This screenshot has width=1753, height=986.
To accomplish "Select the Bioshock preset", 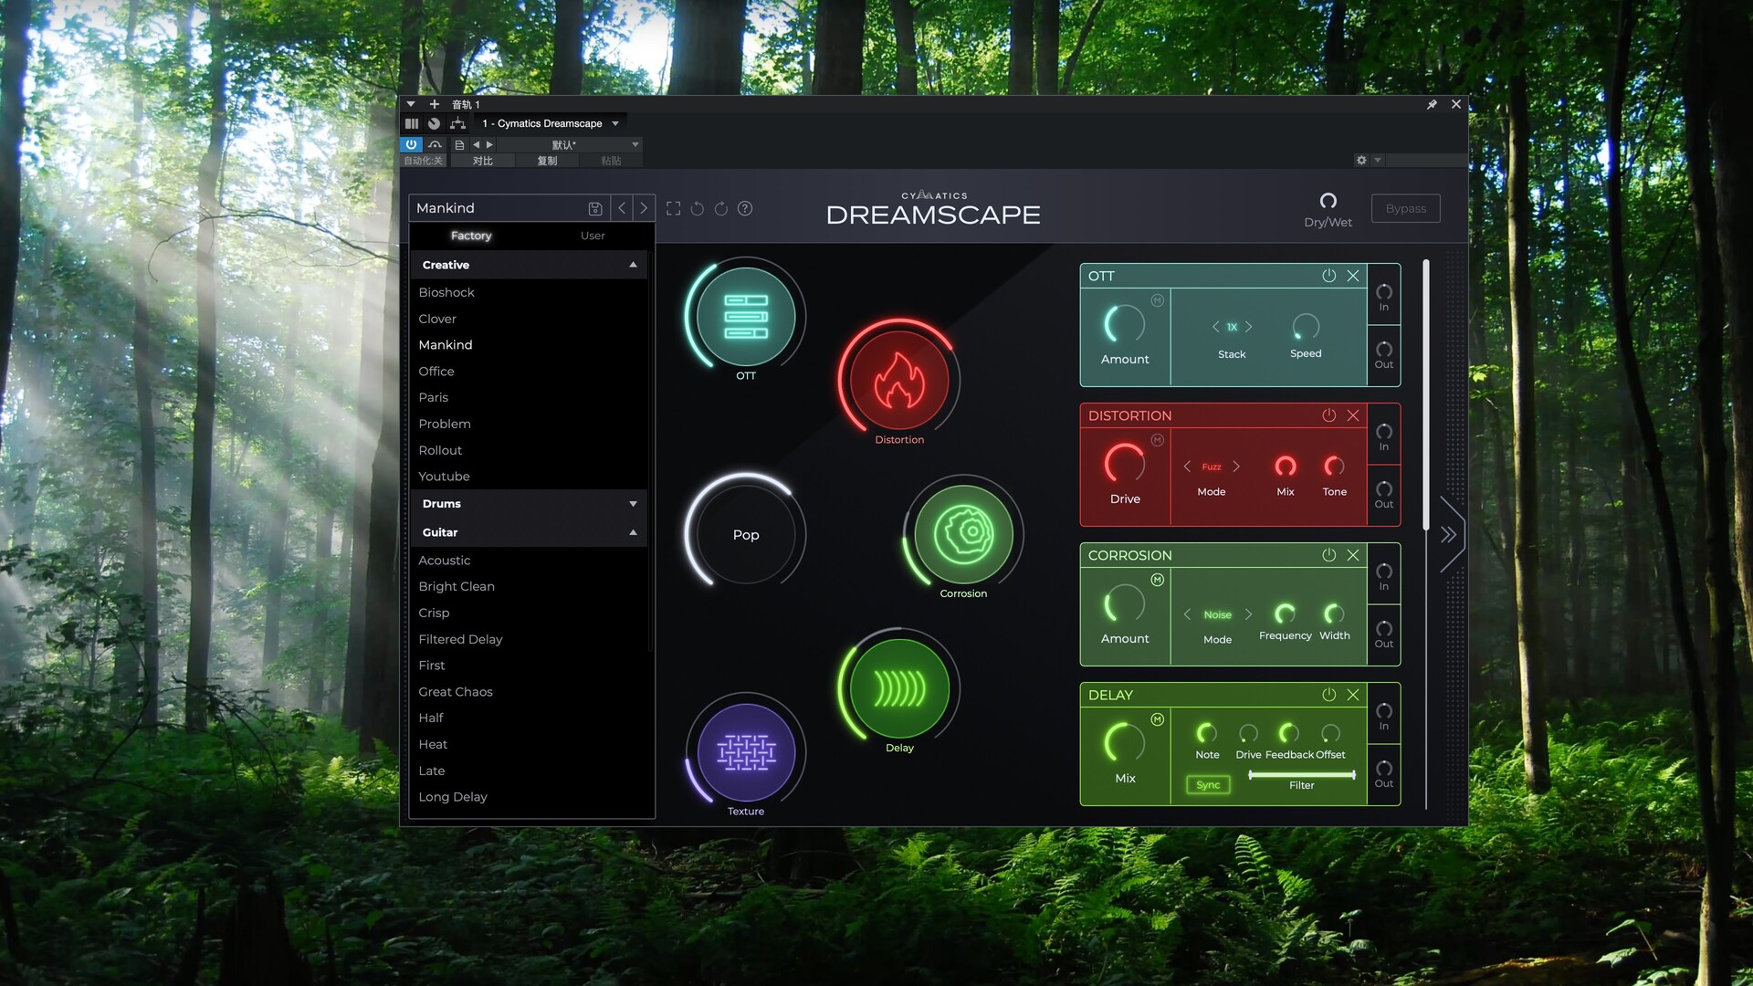I will tap(446, 292).
